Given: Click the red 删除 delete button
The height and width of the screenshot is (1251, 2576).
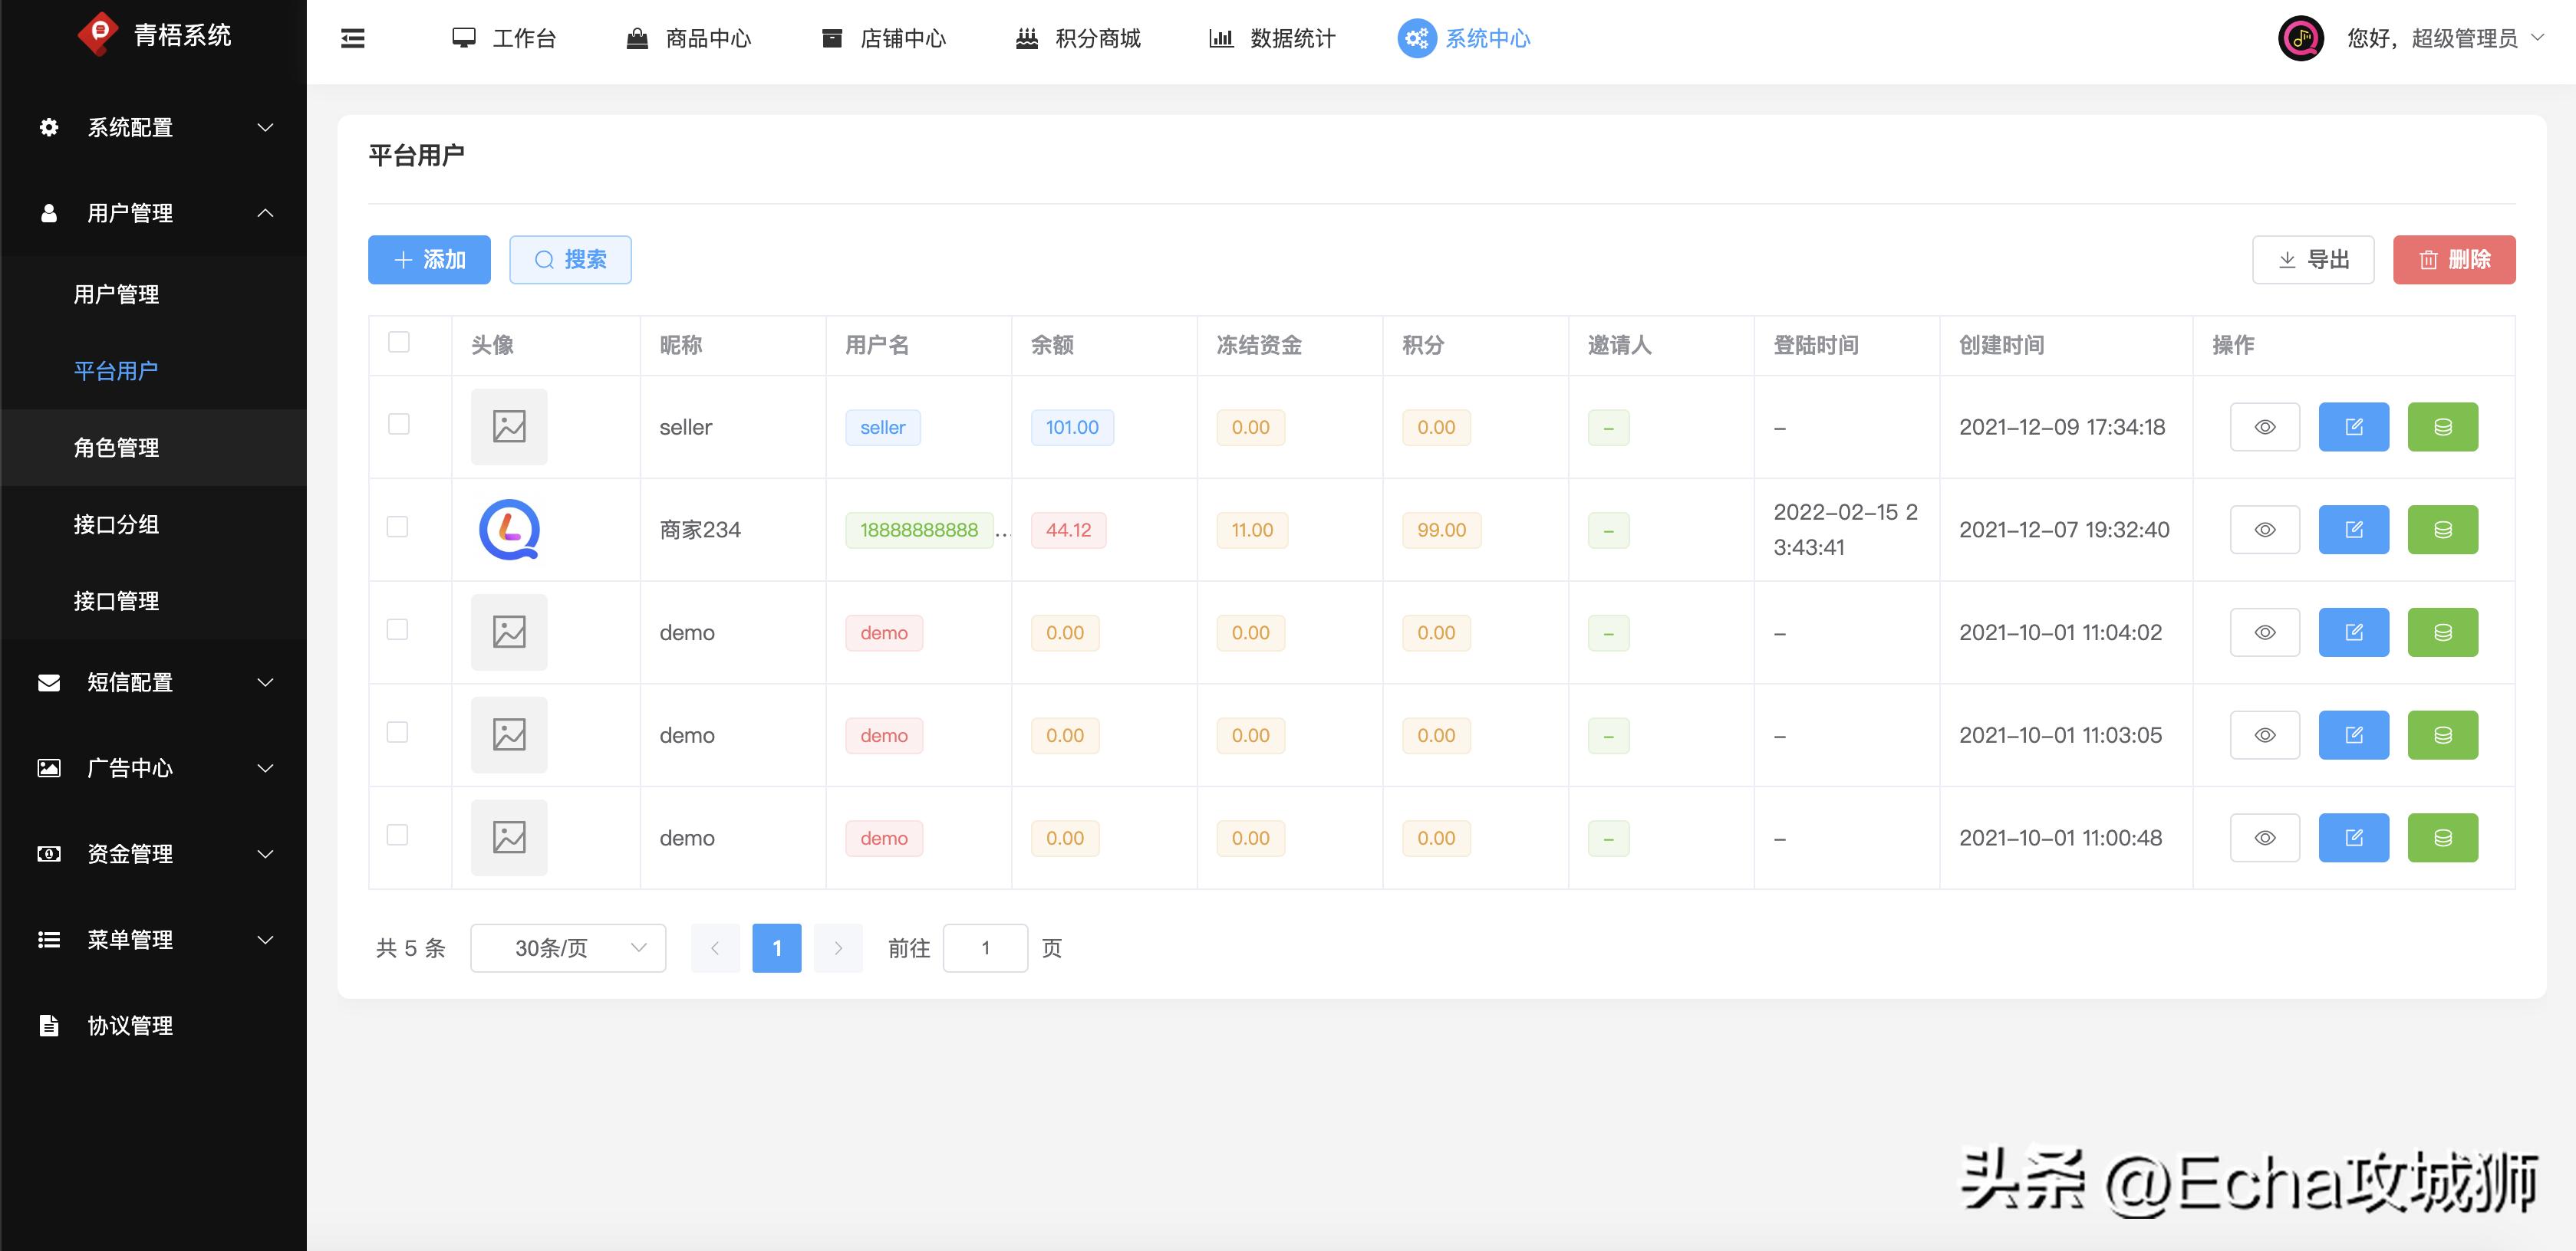Looking at the screenshot, I should click(2453, 259).
